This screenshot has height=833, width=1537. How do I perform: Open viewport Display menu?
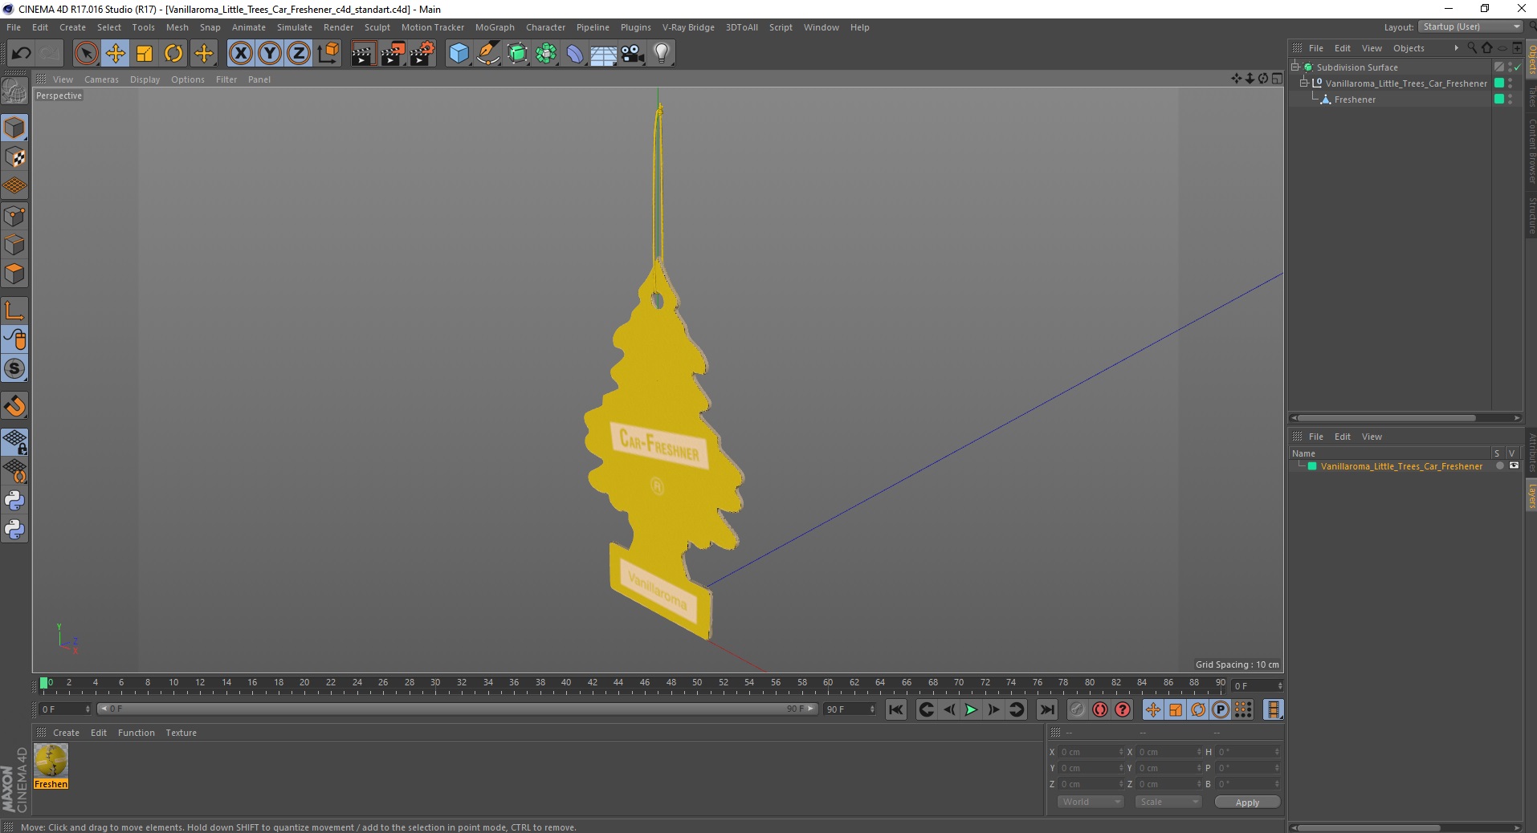tap(145, 79)
